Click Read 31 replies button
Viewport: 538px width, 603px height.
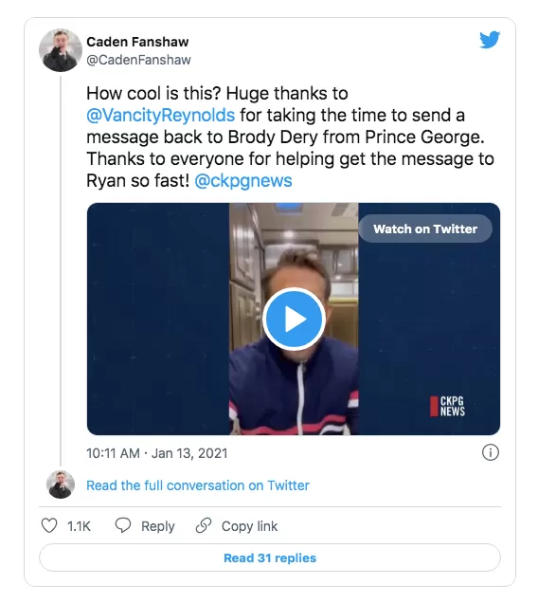[x=270, y=557]
